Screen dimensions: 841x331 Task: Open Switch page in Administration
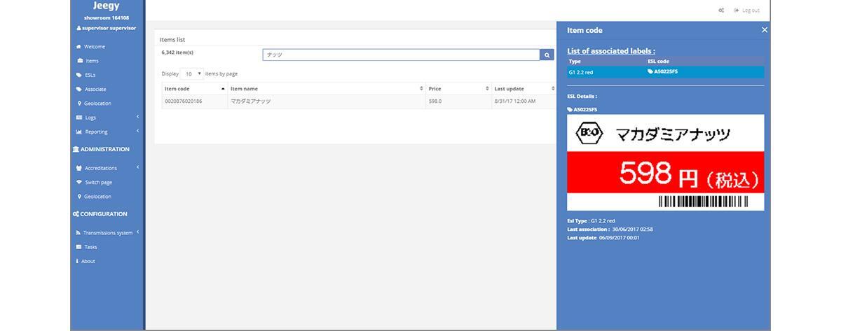(x=98, y=183)
